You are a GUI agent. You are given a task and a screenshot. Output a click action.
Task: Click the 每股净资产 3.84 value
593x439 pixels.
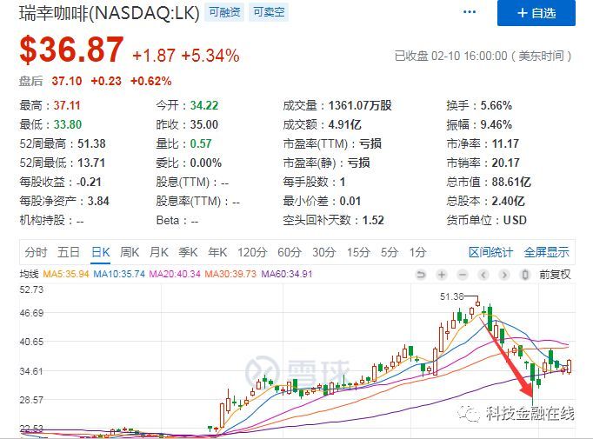[x=98, y=201]
